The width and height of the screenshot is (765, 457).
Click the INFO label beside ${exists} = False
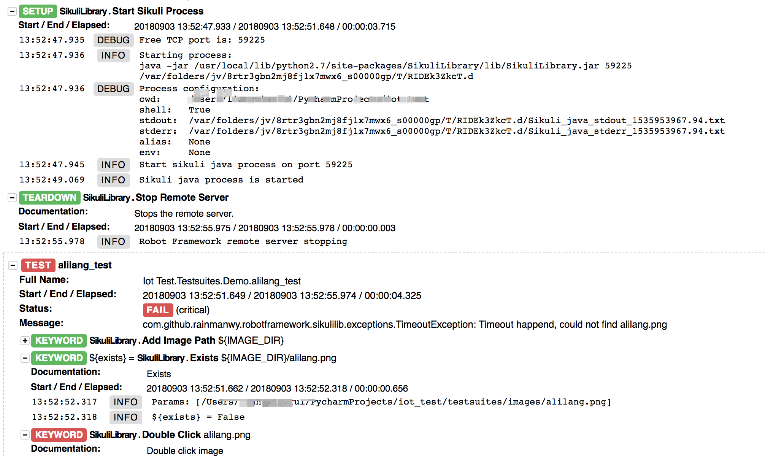point(125,417)
